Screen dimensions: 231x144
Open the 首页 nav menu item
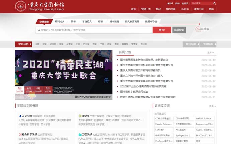[x=134, y=9]
